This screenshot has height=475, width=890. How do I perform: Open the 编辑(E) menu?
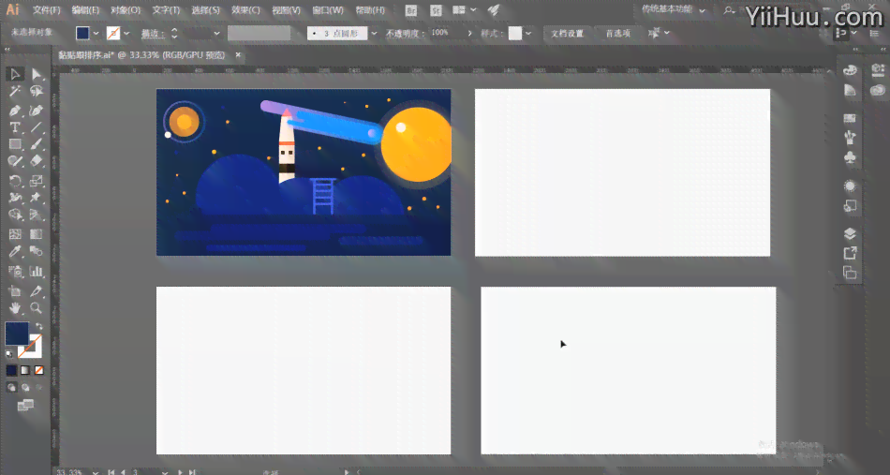point(85,10)
